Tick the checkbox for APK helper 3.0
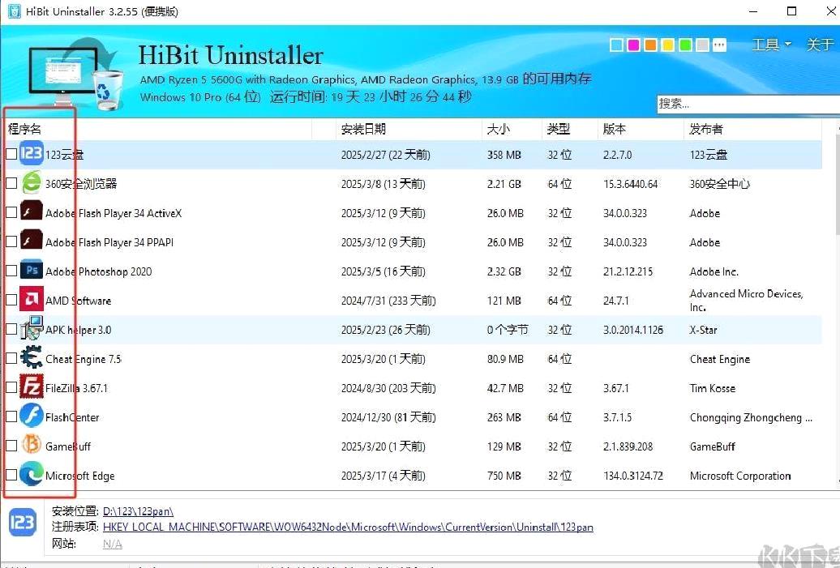This screenshot has width=840, height=568. tap(11, 329)
